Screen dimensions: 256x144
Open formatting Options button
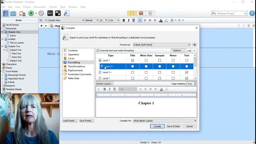178,51
